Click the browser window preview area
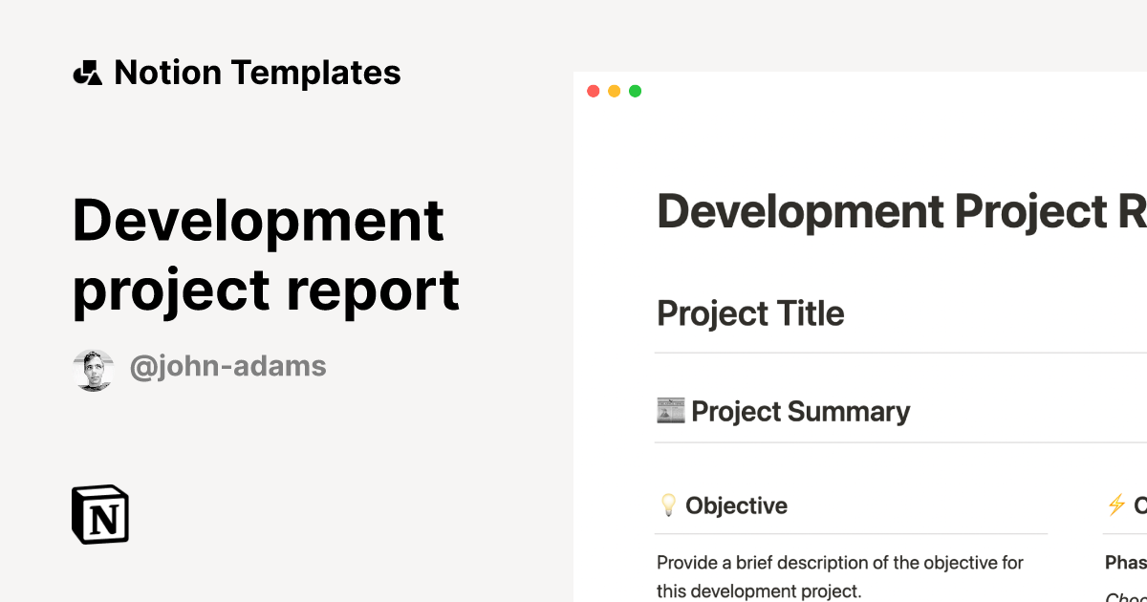Viewport: 1147px width, 602px height. click(860, 334)
